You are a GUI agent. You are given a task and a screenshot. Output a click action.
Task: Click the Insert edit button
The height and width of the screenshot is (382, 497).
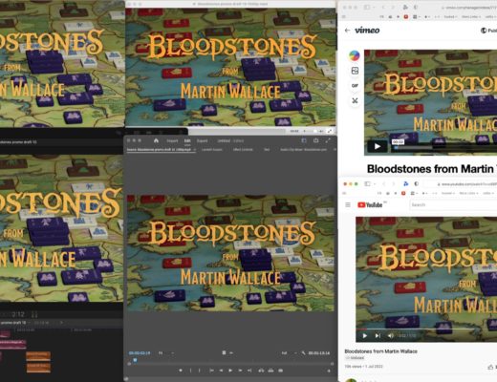coord(261,371)
